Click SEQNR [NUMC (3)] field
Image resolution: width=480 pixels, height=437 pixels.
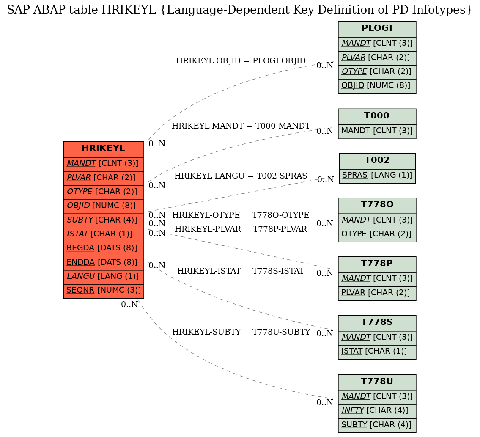pyautogui.click(x=104, y=291)
